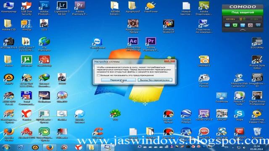Screen dimensions: 269x151
Task: Open Windows Explorer folder on taskbar
Action: coord(91,147)
